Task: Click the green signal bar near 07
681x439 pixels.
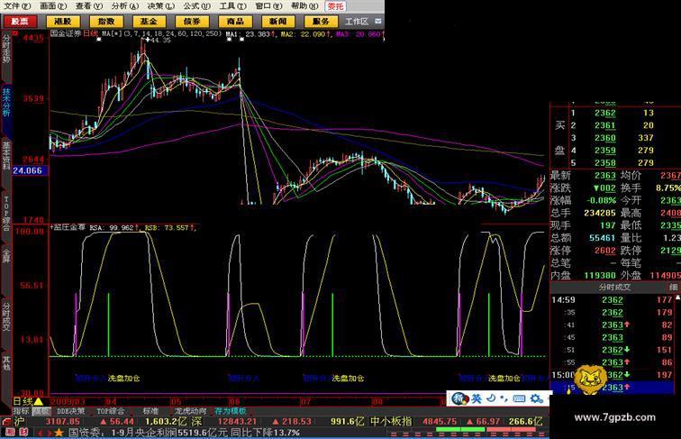Action: [x=332, y=325]
